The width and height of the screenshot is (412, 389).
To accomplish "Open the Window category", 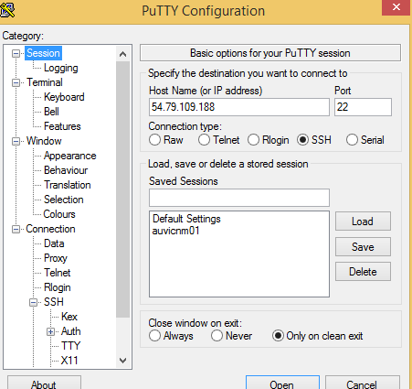I will (44, 141).
